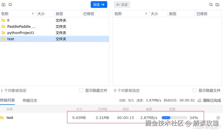This screenshot has height=131, width=223.
Task: Click the grey 发送 button with left arrow
Action: (122, 5)
